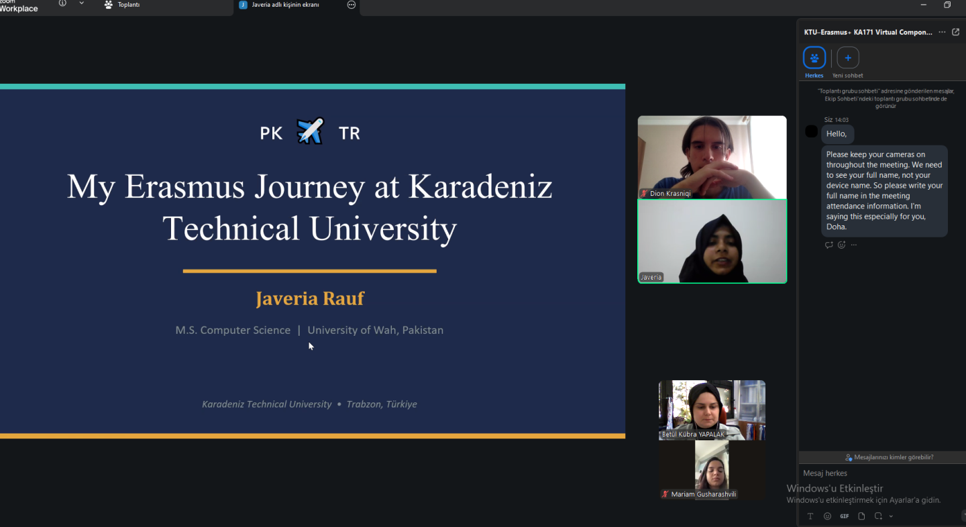The image size is (966, 527).
Task: Select the Javeria adlı kişinin ekranı tab
Action: tap(280, 5)
